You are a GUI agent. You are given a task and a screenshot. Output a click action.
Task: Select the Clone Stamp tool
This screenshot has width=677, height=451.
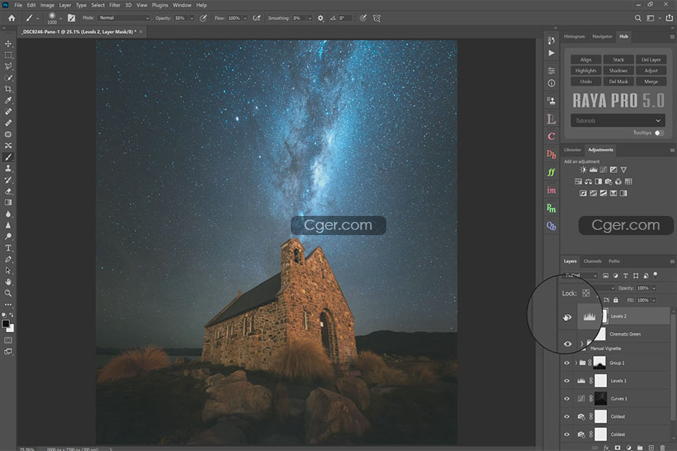pos(8,168)
